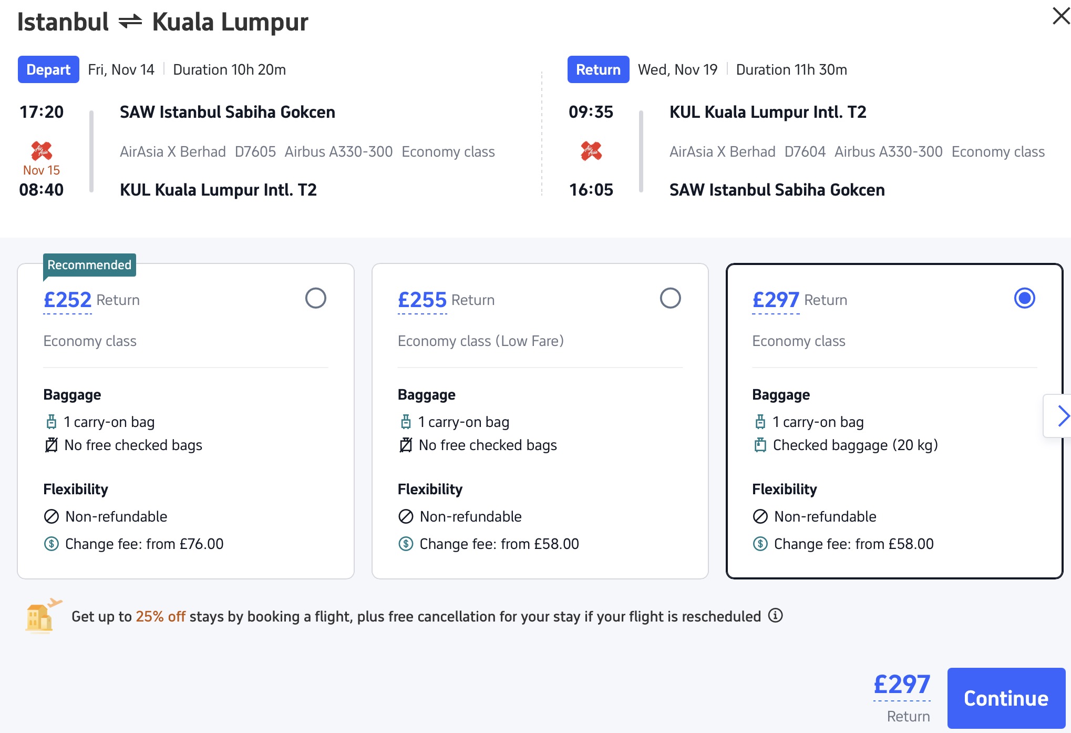The image size is (1071, 733).
Task: Click the change fee dollar icon in the £252 fare
Action: point(51,544)
